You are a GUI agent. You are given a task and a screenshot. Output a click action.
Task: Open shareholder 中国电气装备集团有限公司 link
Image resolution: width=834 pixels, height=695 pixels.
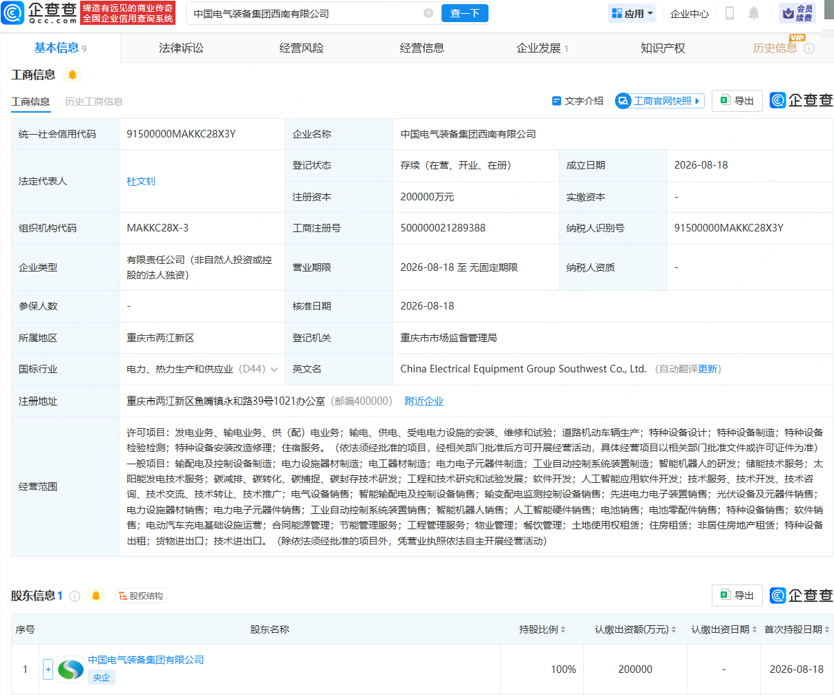pyautogui.click(x=146, y=660)
